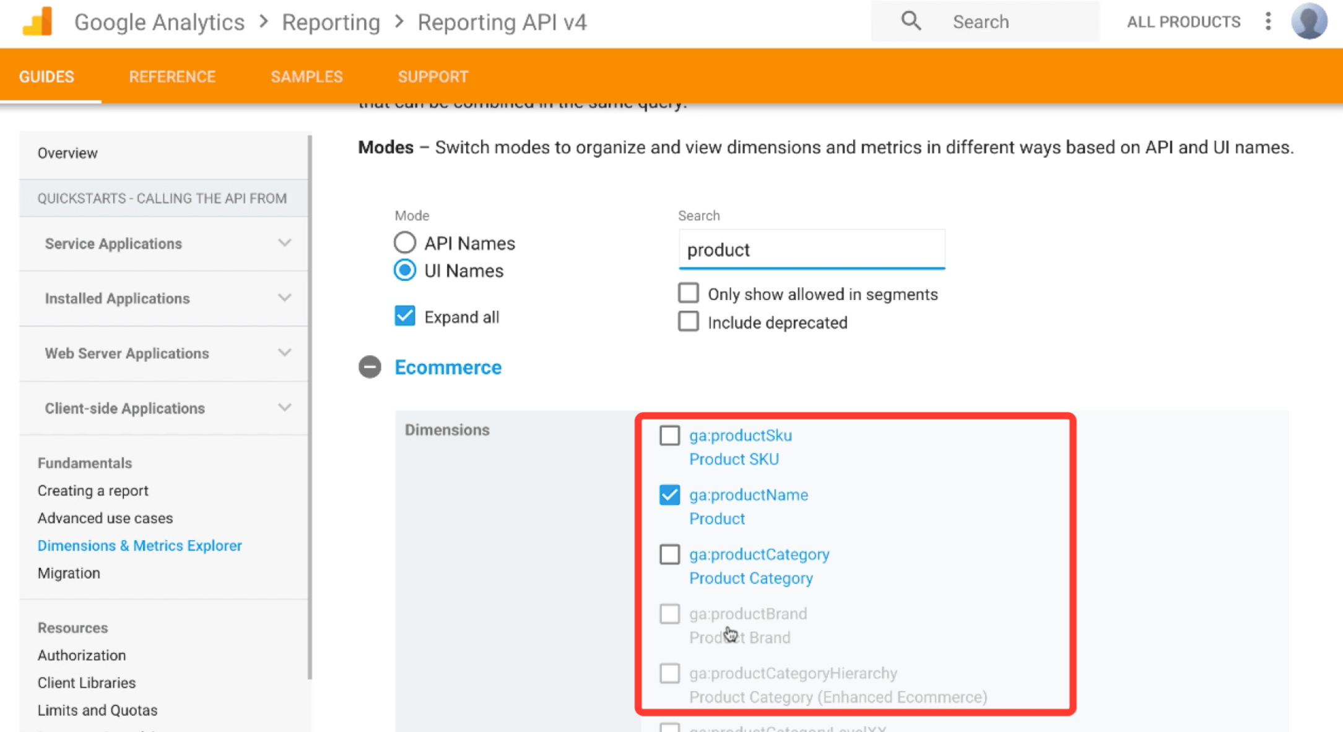The height and width of the screenshot is (732, 1343).
Task: Expand Web Server Applications chevron
Action: [x=284, y=353]
